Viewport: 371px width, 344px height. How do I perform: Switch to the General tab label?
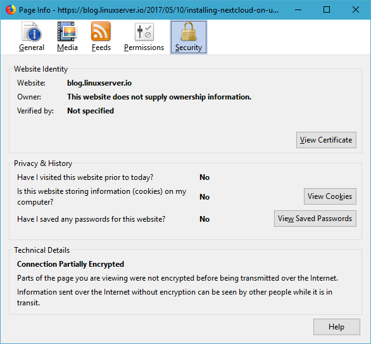pos(32,48)
